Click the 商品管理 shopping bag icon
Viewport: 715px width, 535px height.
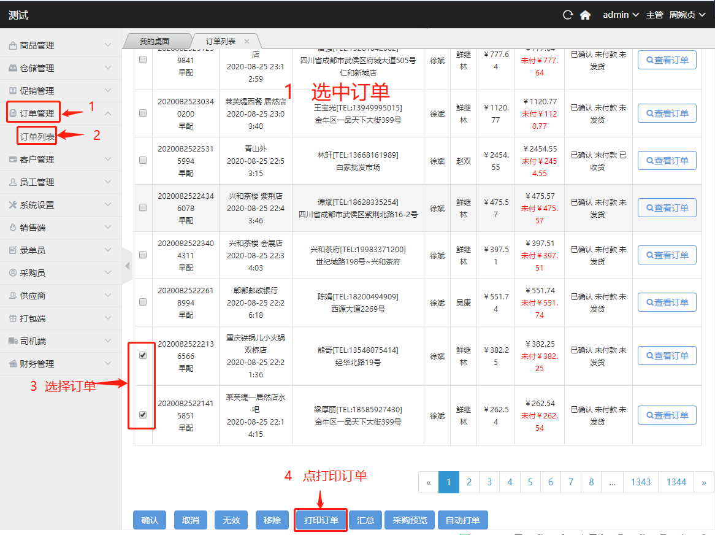[13, 45]
